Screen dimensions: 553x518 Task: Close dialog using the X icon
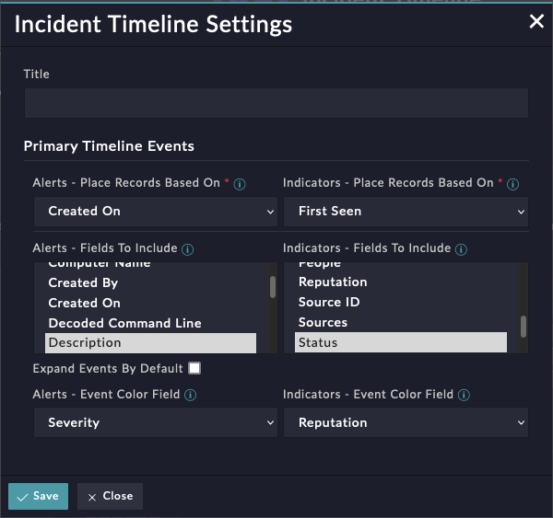pyautogui.click(x=536, y=22)
